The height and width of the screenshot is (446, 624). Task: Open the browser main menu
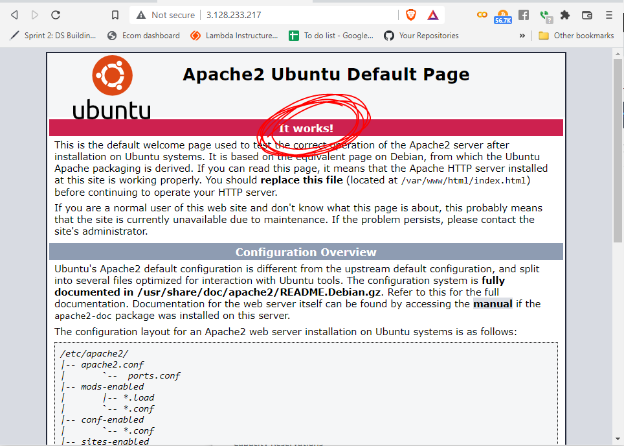(x=609, y=15)
